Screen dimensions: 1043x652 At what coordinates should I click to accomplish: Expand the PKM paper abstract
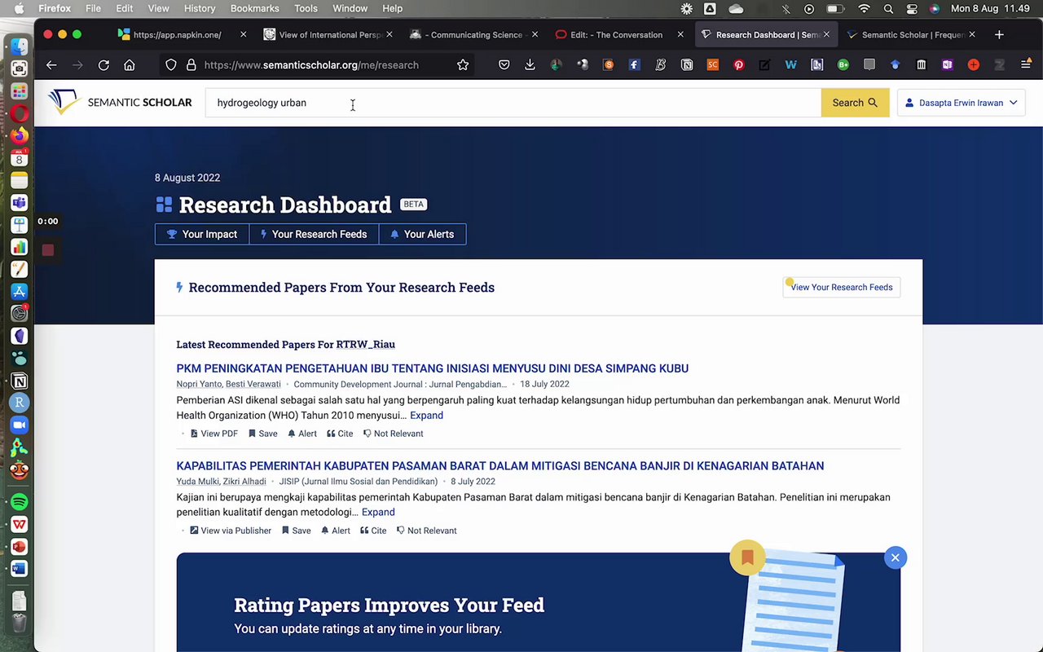pyautogui.click(x=426, y=416)
